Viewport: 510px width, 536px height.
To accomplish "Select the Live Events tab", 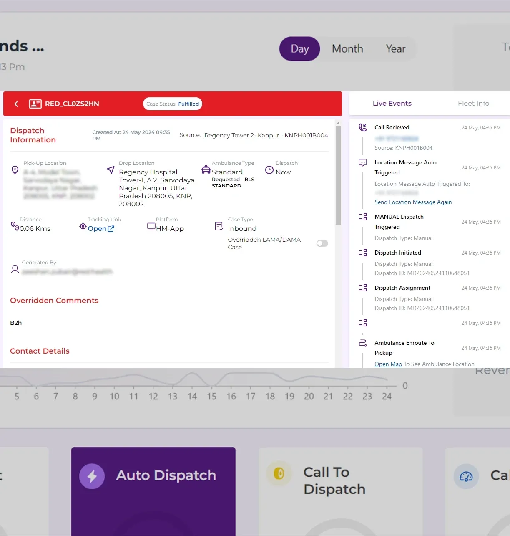I will coord(392,104).
